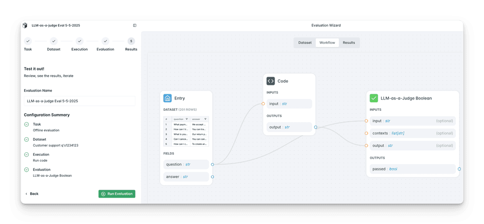This screenshot has height=224, width=484.
Task: Click the Entry node home icon
Action: click(167, 98)
